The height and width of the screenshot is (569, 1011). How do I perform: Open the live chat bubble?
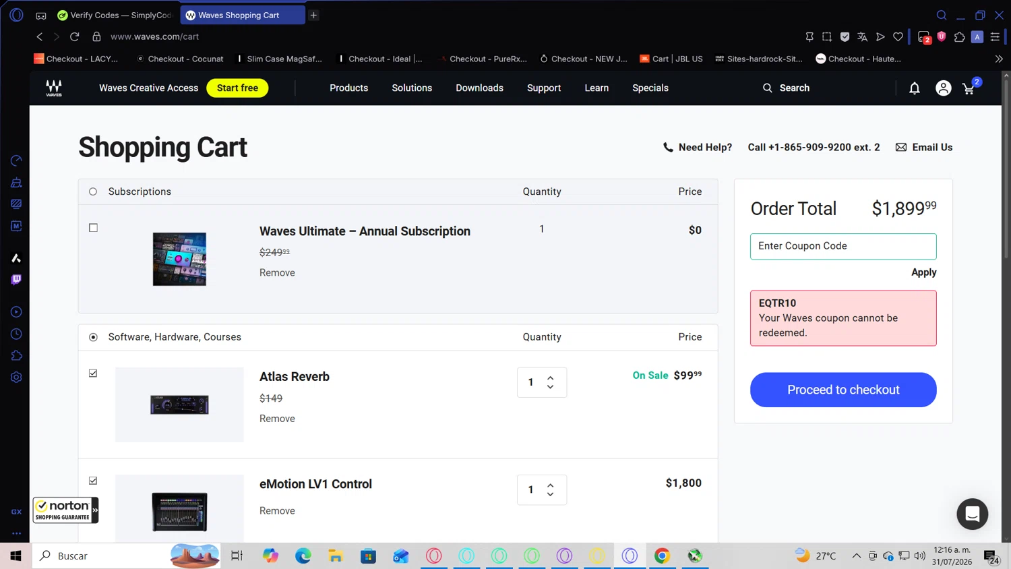coord(972,514)
